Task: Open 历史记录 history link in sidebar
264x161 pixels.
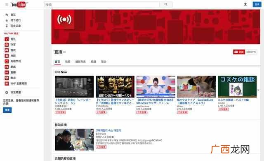Action: [16, 26]
